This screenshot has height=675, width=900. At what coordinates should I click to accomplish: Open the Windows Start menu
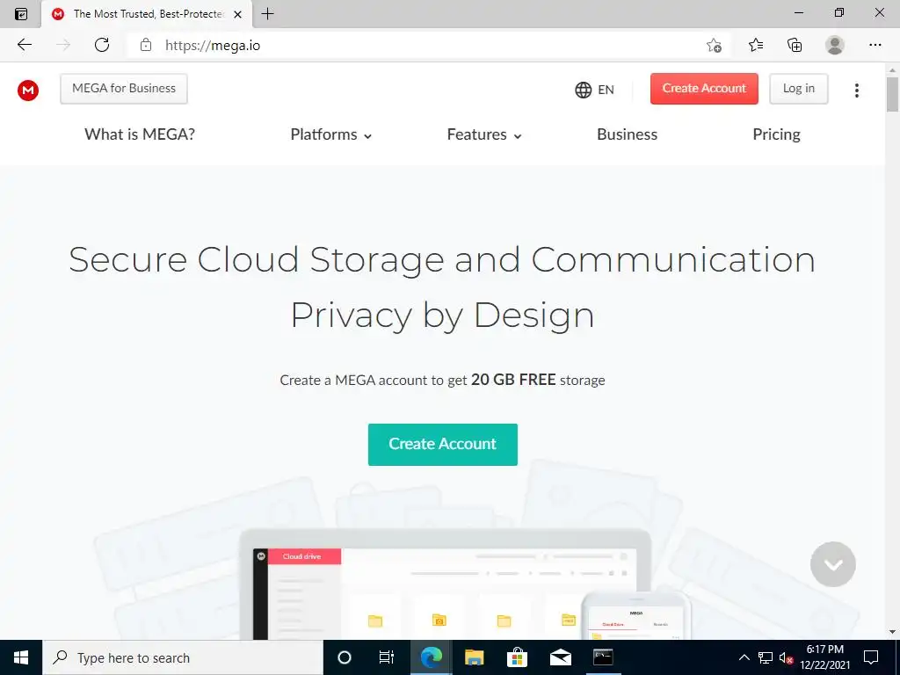pos(21,657)
